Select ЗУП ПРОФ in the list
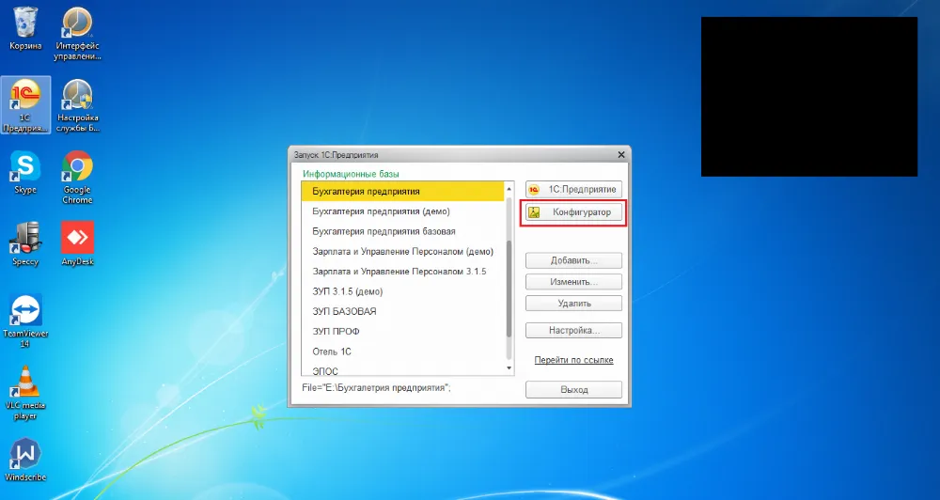Viewport: 940px width, 500px height. pos(403,331)
